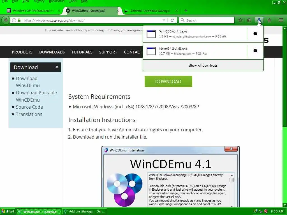287x215 pixels.
Task: Click Show All Downloads
Action: pos(203,66)
